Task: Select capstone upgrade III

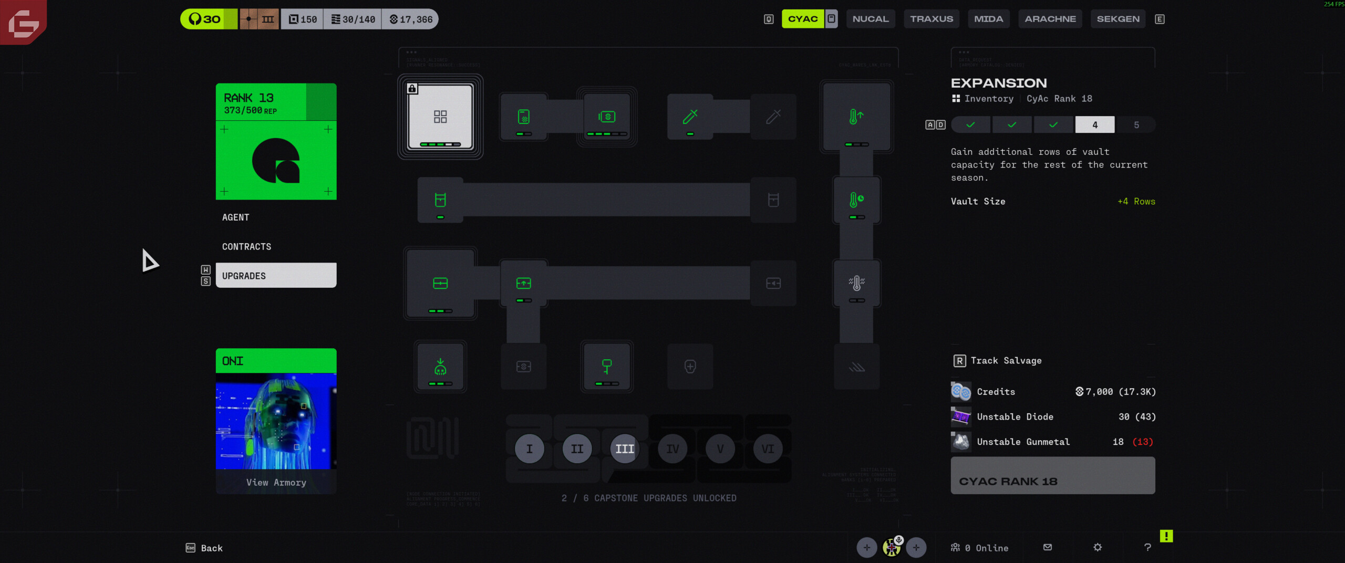Action: tap(624, 449)
